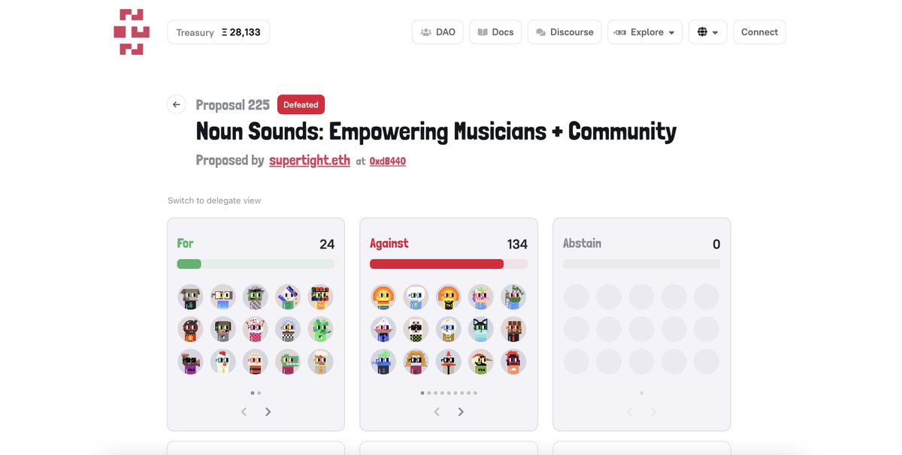Click the Noun Sounds proposal title
The height and width of the screenshot is (455, 902).
[x=436, y=131]
